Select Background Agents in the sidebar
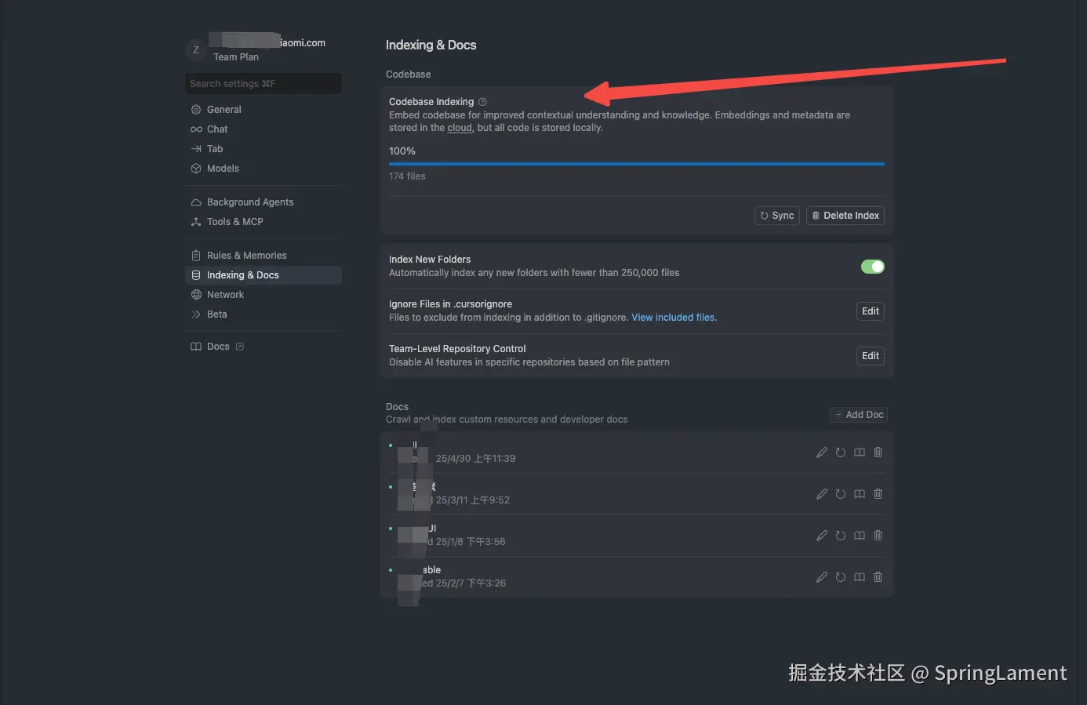This screenshot has height=705, width=1087. (x=249, y=202)
